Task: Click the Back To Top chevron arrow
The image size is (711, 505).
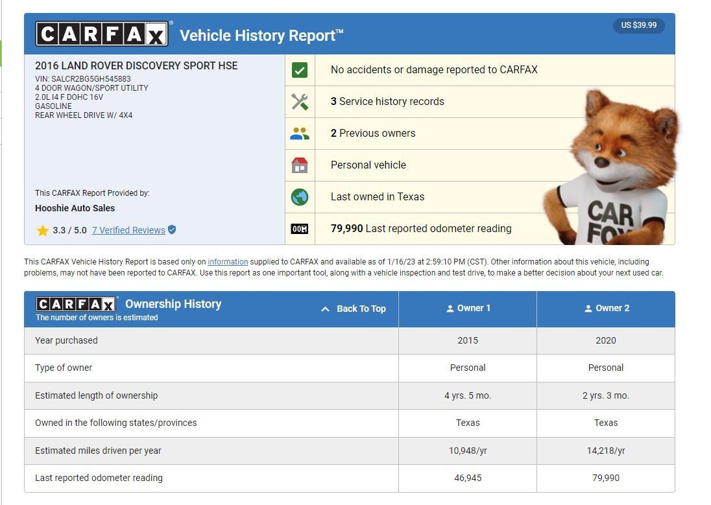Action: point(325,309)
